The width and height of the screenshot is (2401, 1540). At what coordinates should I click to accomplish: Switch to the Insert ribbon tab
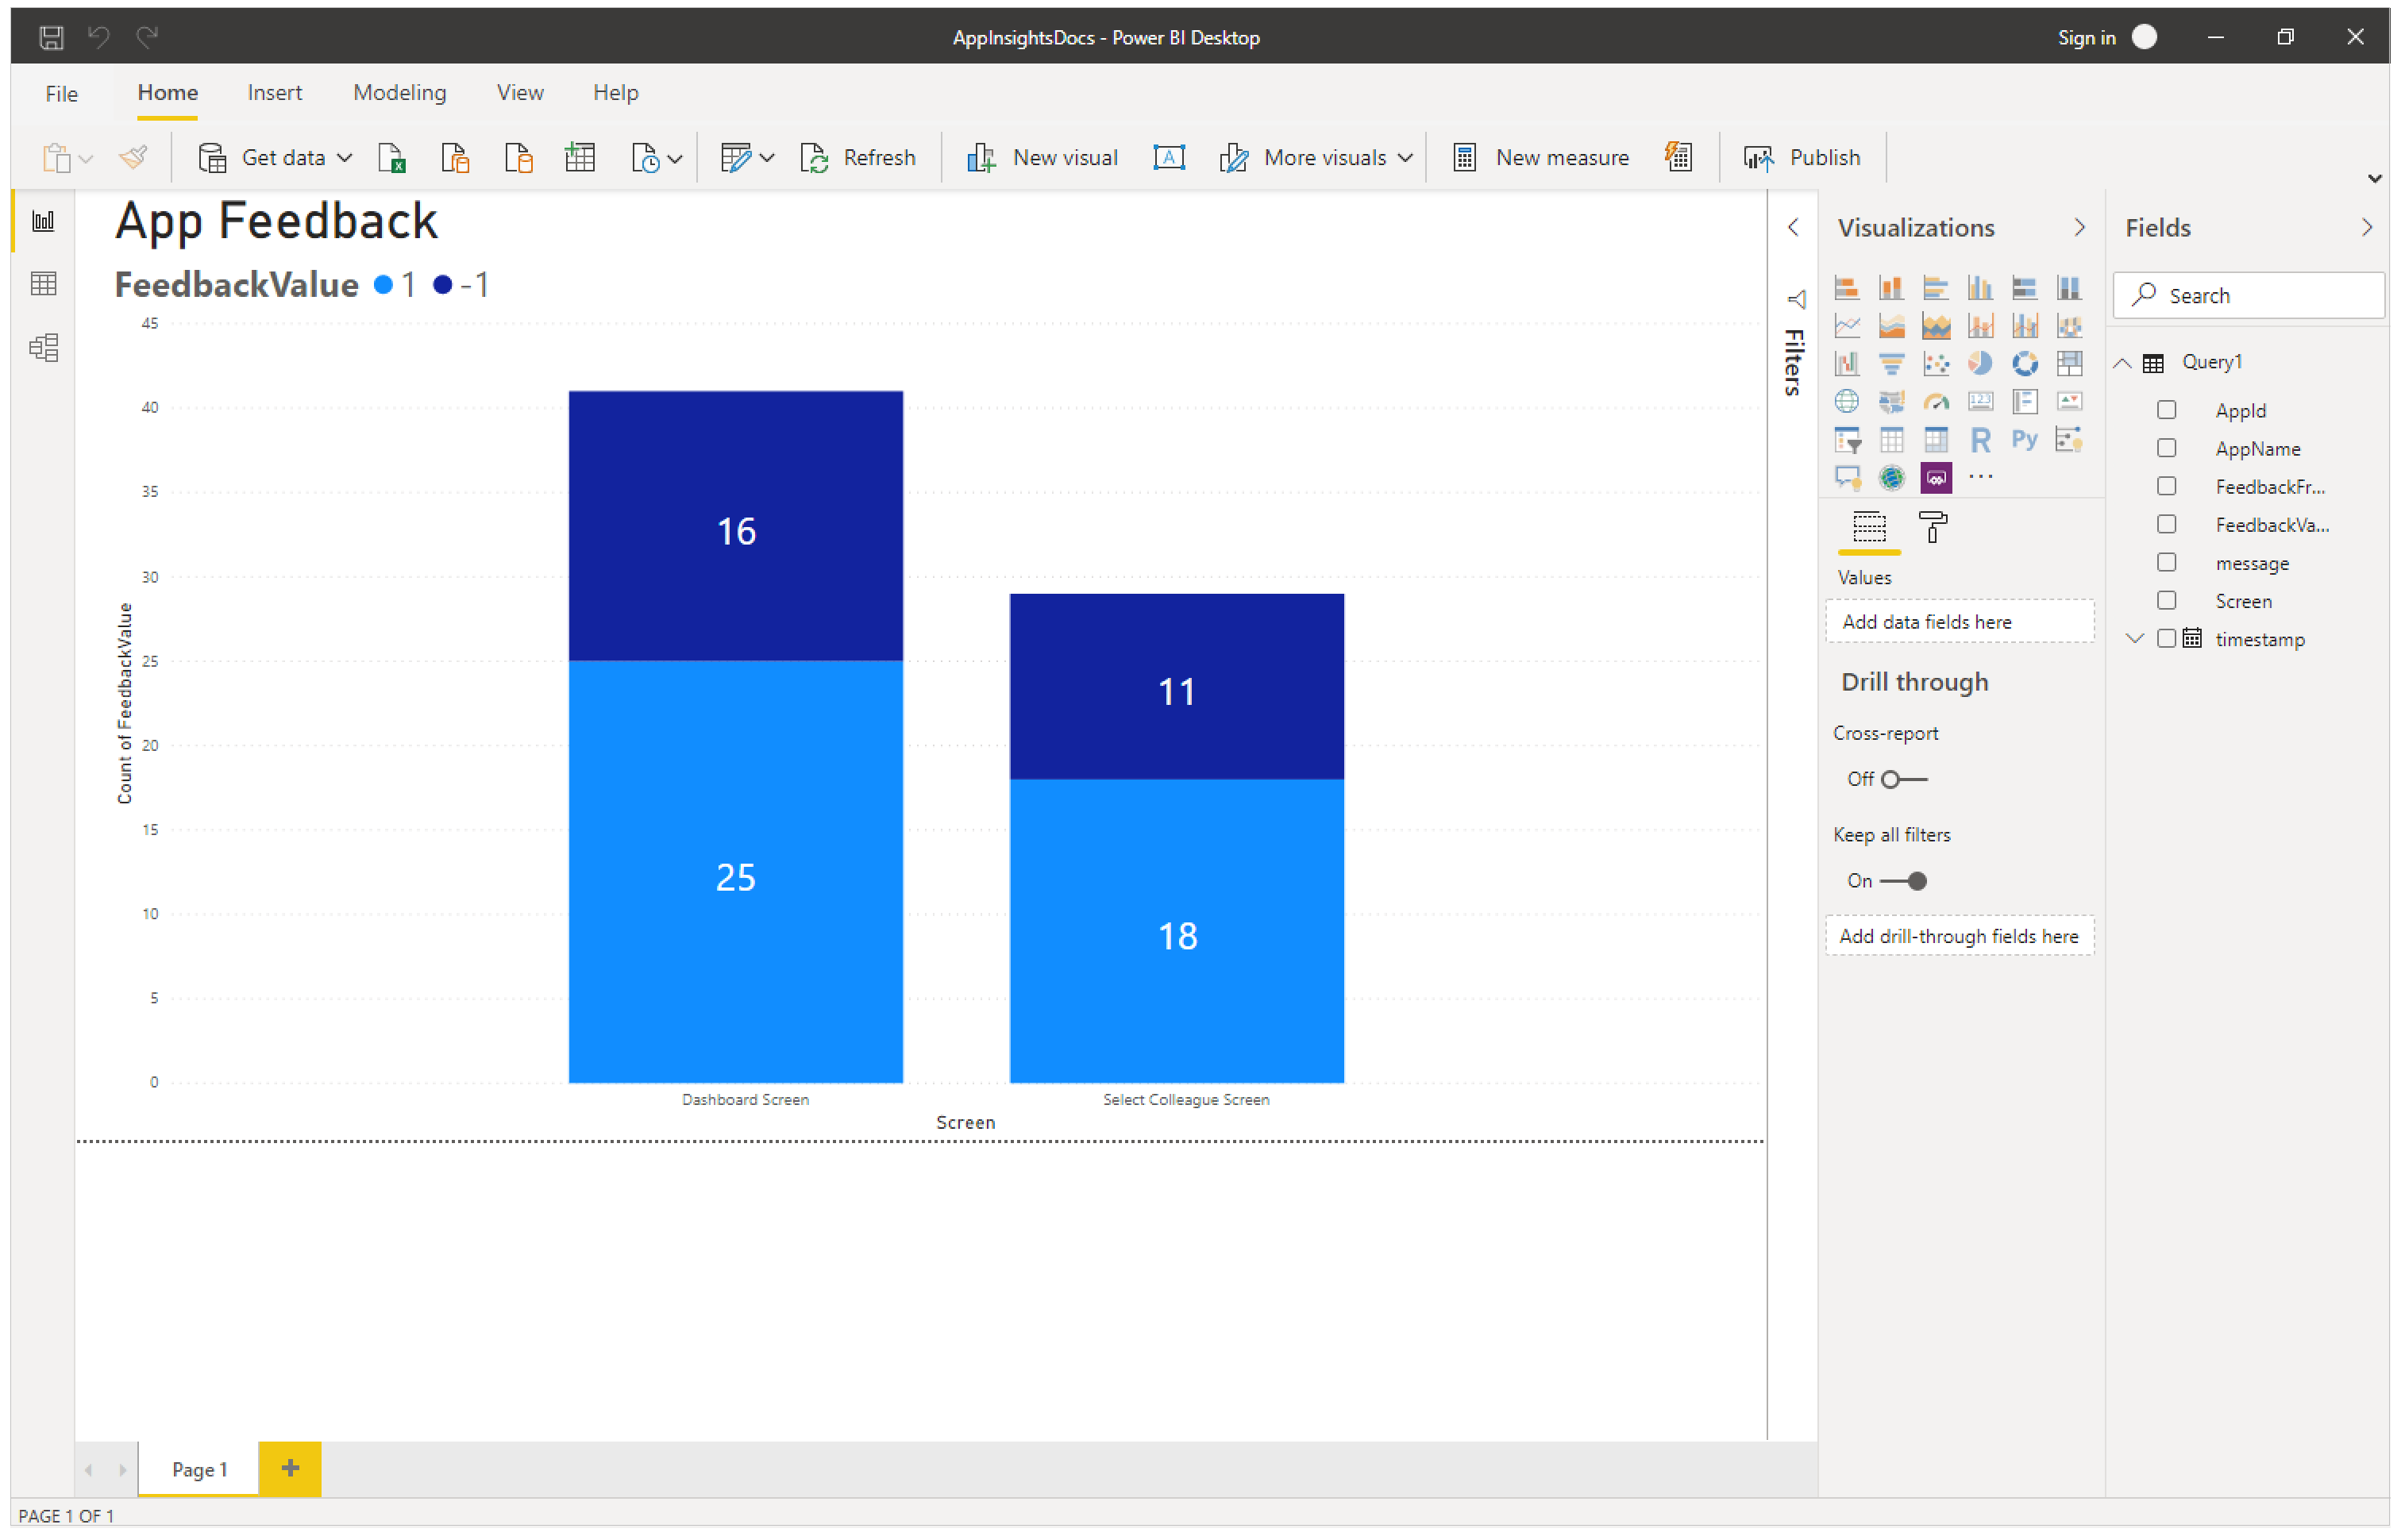(272, 93)
